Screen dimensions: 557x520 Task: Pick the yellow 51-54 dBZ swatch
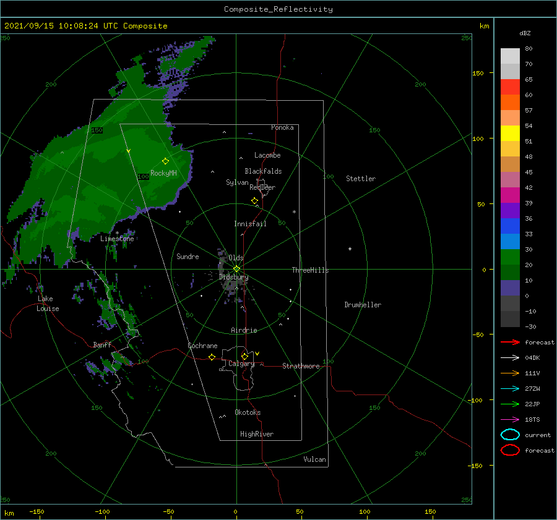click(510, 133)
